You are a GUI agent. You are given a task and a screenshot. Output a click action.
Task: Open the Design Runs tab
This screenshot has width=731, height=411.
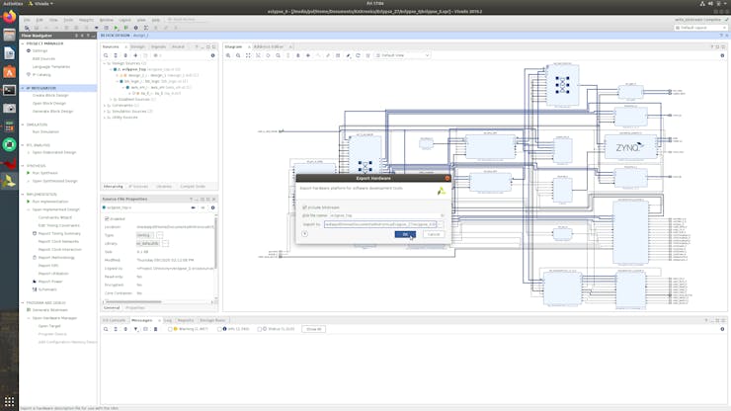coord(212,320)
